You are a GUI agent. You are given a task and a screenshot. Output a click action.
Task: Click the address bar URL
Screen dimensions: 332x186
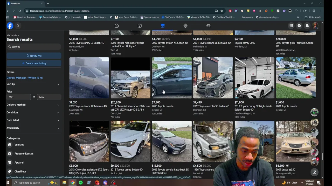tap(60, 11)
